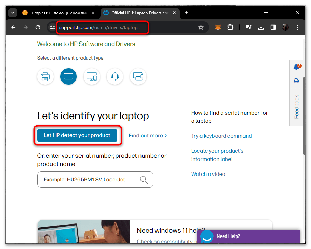This screenshot has width=311, height=249.
Task: Click the browser forward arrow
Action: [25, 27]
